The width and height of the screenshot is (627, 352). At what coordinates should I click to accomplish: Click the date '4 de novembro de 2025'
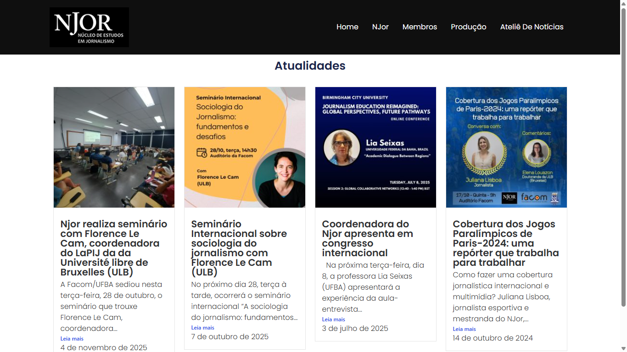pyautogui.click(x=104, y=347)
